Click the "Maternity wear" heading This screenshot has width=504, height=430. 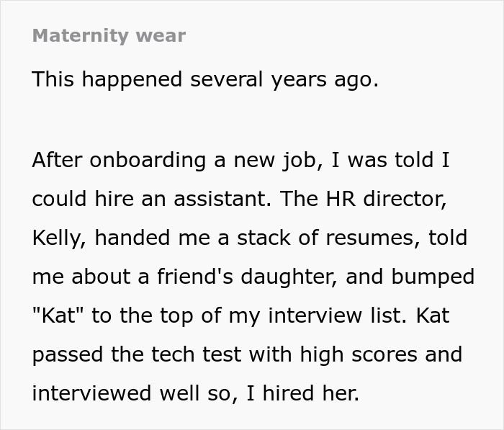pos(109,35)
